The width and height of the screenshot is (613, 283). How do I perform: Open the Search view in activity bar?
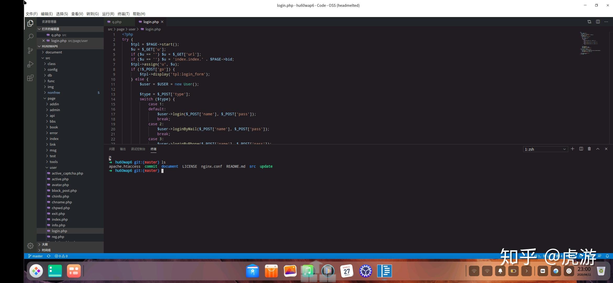(x=30, y=37)
